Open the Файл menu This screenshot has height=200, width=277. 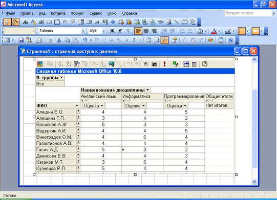[x=11, y=13]
